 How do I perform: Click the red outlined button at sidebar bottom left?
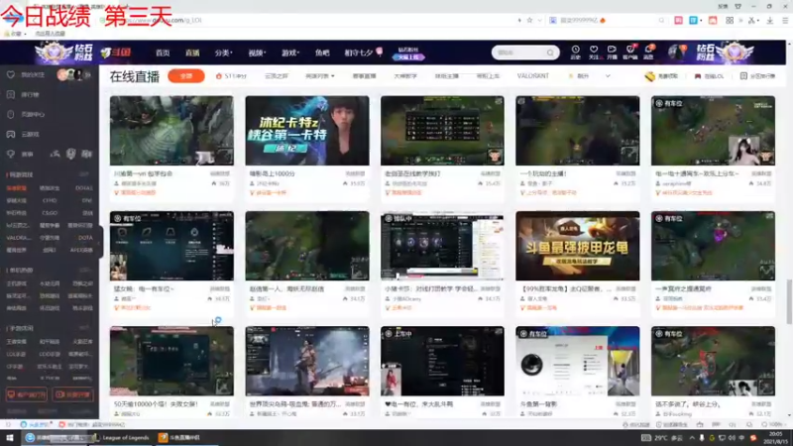(27, 394)
